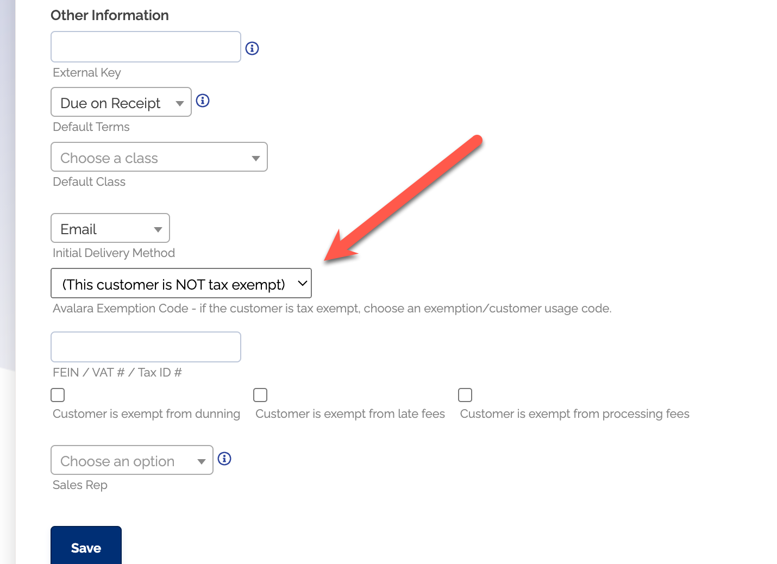Image resolution: width=777 pixels, height=564 pixels.
Task: Check the exempt from dunning checkbox
Action: (58, 395)
